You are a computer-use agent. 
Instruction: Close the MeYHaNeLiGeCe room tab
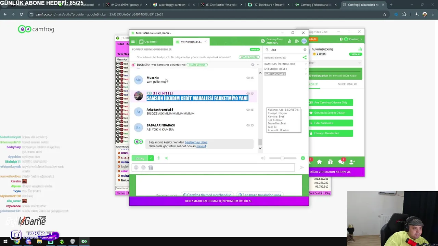(206, 42)
